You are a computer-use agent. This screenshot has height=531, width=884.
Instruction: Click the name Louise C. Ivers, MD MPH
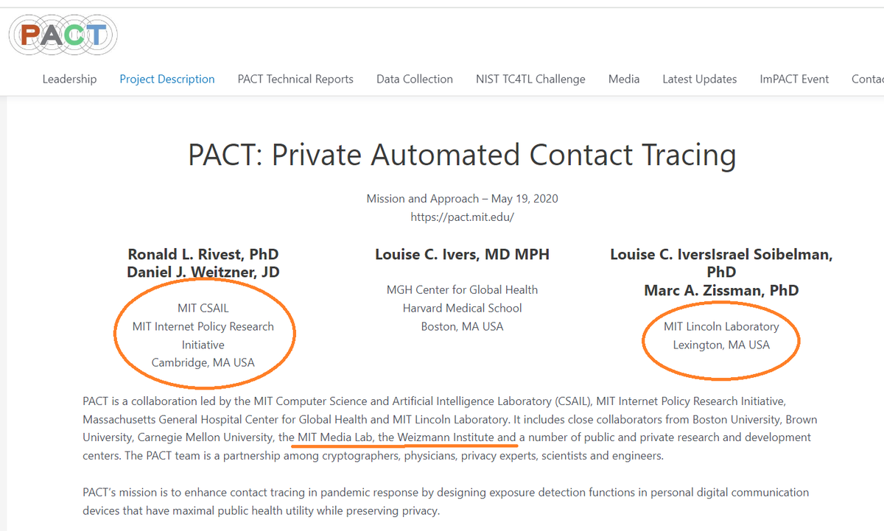[462, 254]
